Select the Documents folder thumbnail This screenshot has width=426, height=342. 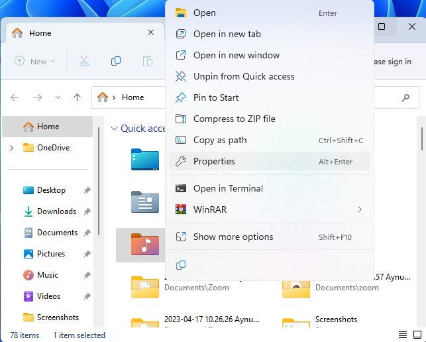[x=145, y=201]
